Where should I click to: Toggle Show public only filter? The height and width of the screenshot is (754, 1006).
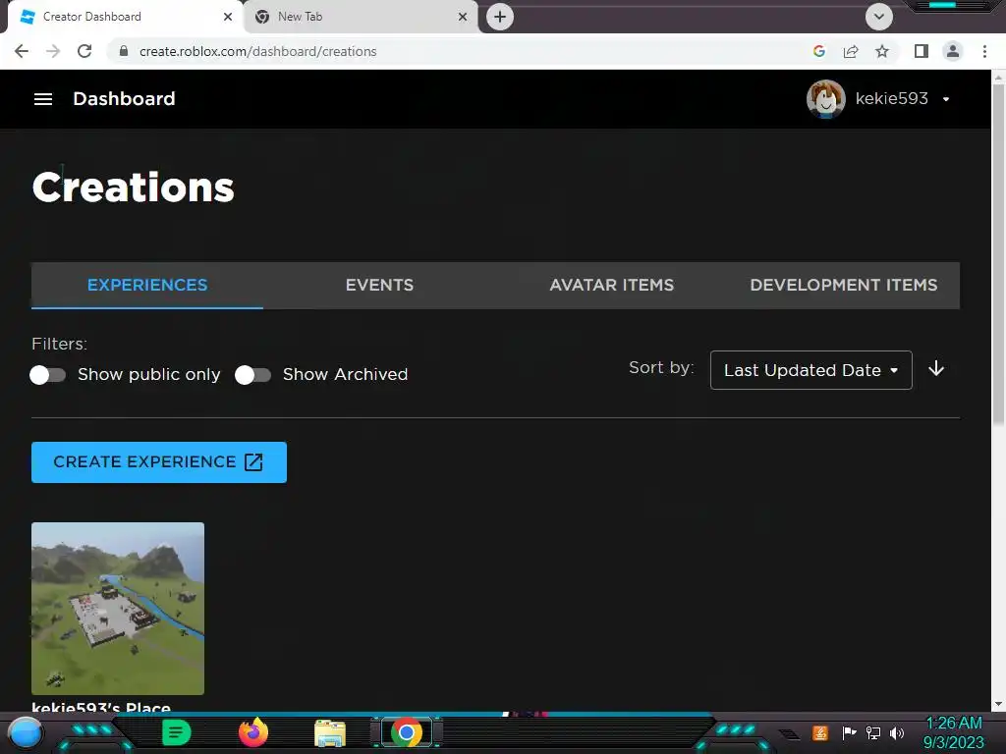click(x=47, y=374)
